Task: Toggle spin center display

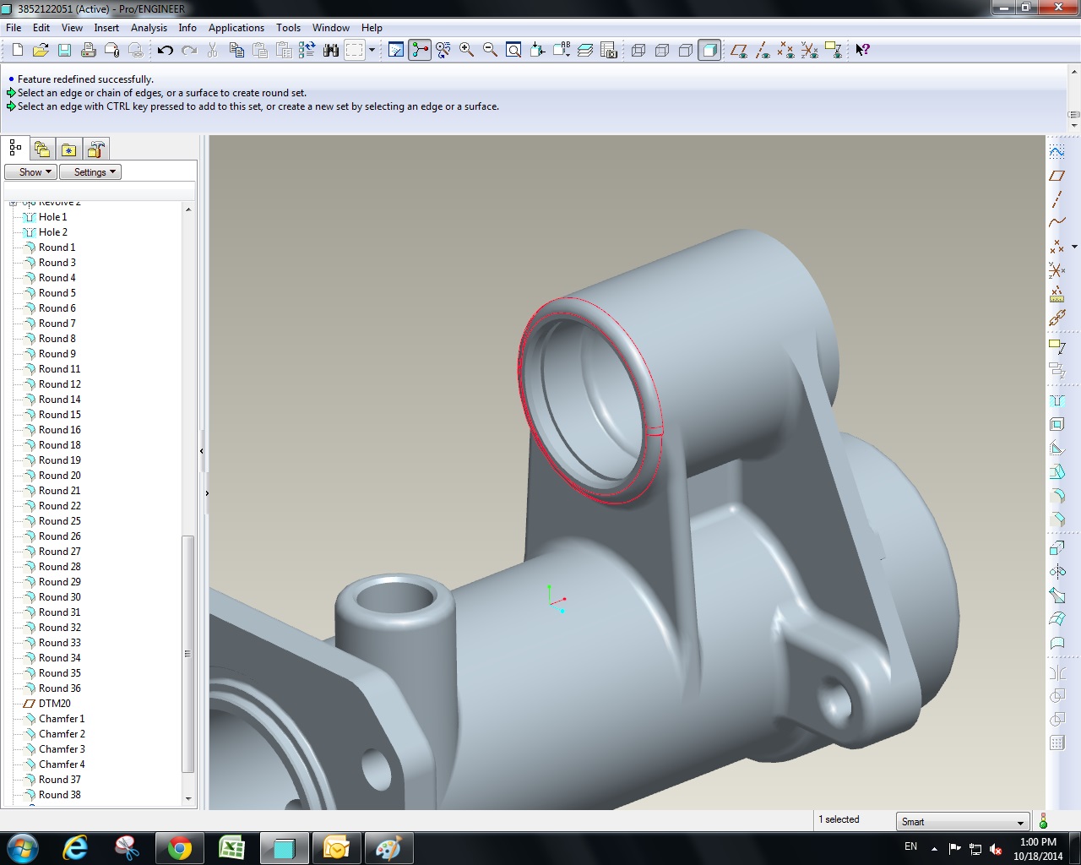Action: 420,50
